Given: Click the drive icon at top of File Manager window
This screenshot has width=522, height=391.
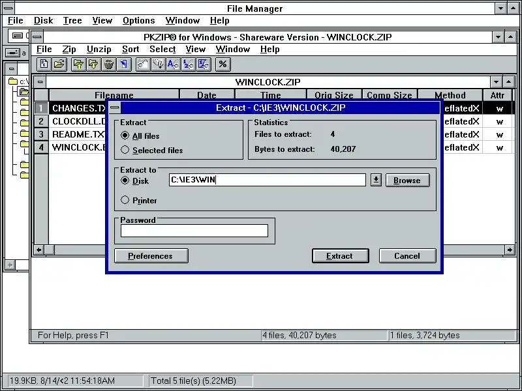Looking at the screenshot, I should (18, 36).
